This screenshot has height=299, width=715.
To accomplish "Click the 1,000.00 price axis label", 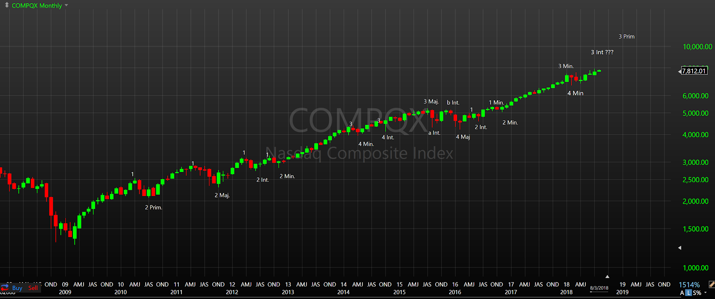I will click(x=695, y=268).
